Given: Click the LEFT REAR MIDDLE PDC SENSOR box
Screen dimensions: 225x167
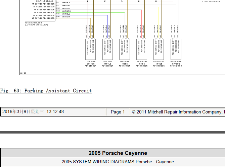Looking at the screenshot, I should (107, 49).
